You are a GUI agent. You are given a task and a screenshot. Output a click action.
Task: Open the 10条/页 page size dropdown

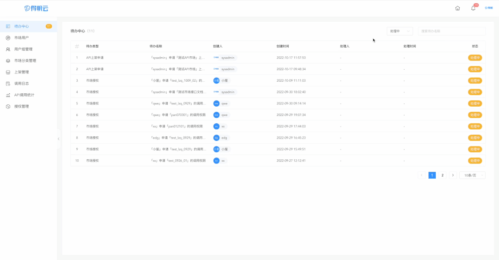click(472, 175)
